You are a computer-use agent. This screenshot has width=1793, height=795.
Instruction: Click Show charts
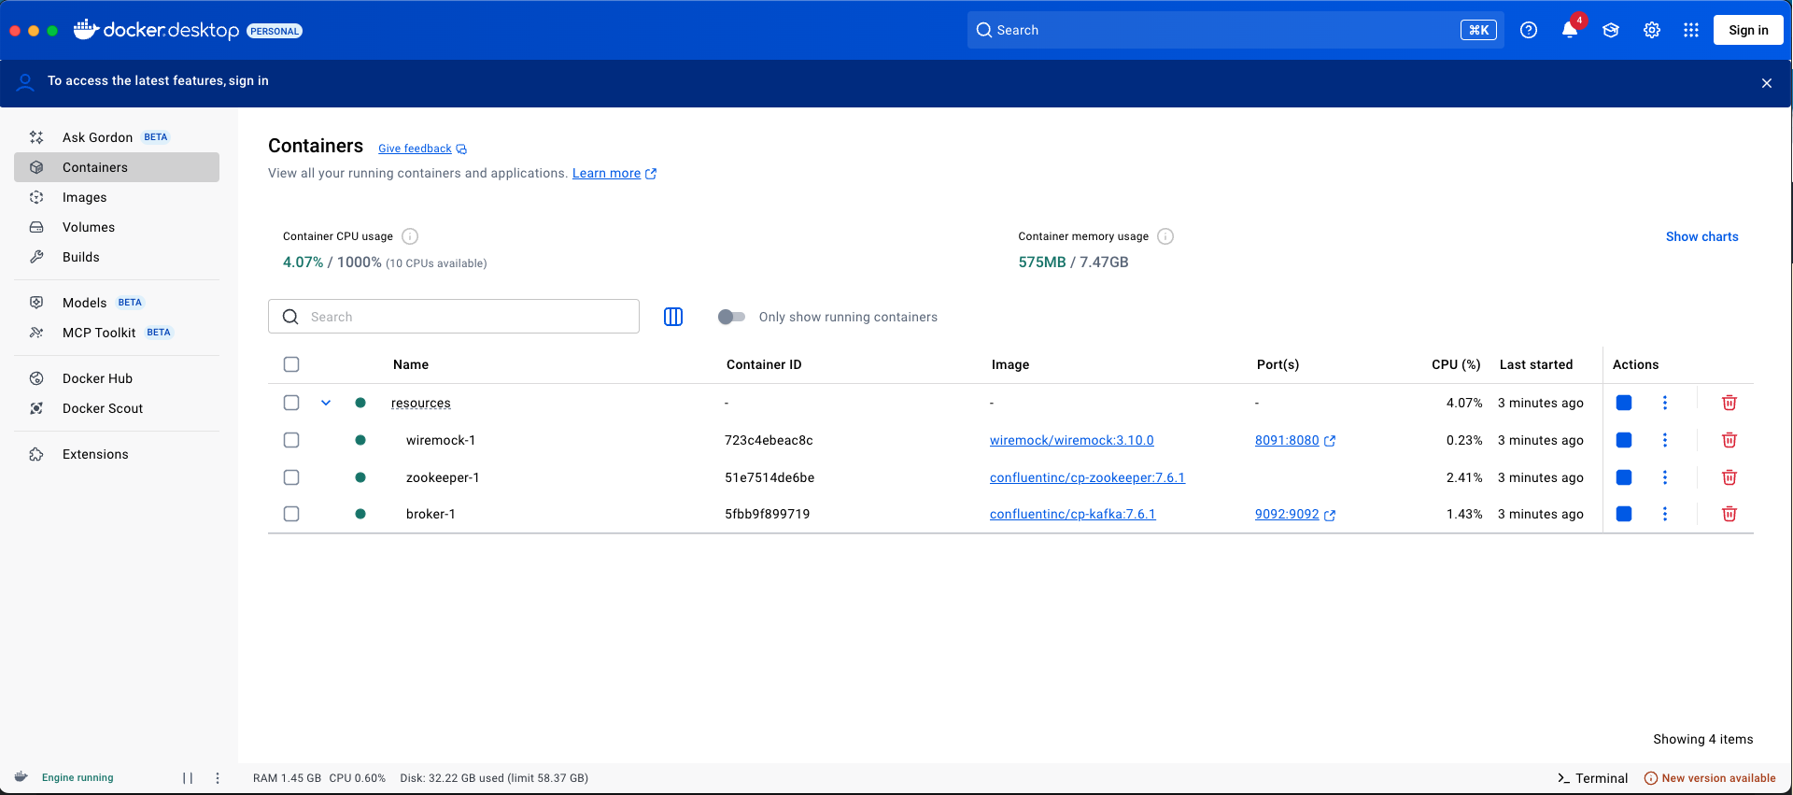pyautogui.click(x=1701, y=236)
